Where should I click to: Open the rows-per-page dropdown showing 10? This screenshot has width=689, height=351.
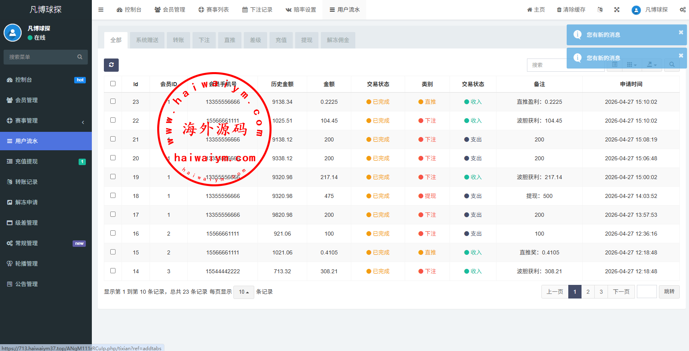[243, 292]
